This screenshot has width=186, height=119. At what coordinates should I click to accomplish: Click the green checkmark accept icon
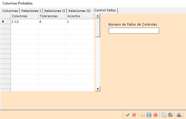point(128,115)
